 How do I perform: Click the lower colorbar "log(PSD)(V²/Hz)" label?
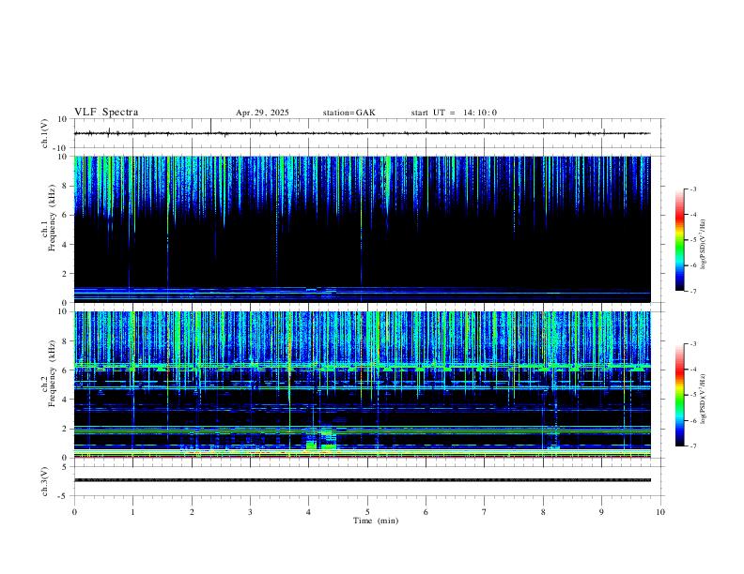703,400
